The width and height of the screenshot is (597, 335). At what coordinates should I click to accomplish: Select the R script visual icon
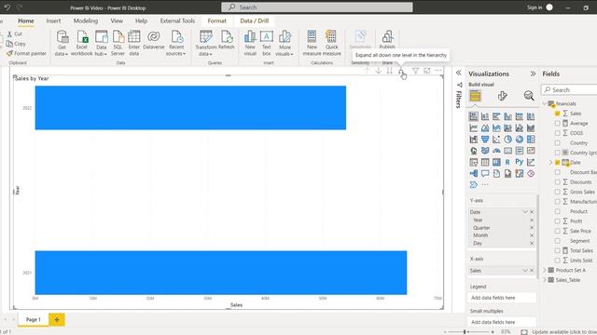[x=507, y=162]
